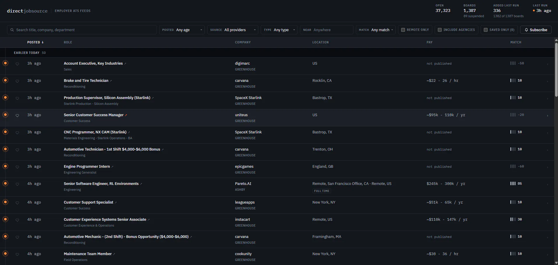Open external link arrow beside Senior Customer Success Manager
The height and width of the screenshot is (265, 558).
[x=126, y=115]
